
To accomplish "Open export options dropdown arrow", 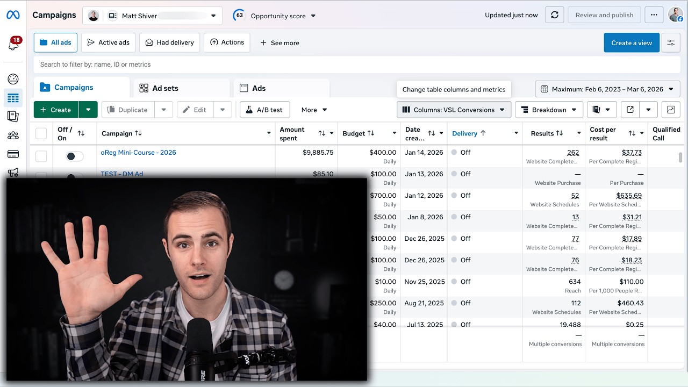I will click(648, 110).
